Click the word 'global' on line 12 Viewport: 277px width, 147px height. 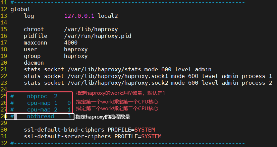[20, 9]
